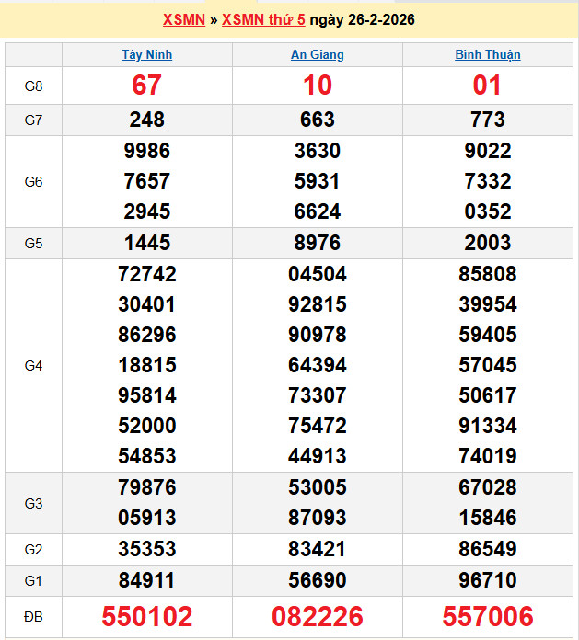Select the G8 result 01 for Bình Thuận
Image resolution: width=579 pixels, height=640 pixels.
(x=488, y=86)
